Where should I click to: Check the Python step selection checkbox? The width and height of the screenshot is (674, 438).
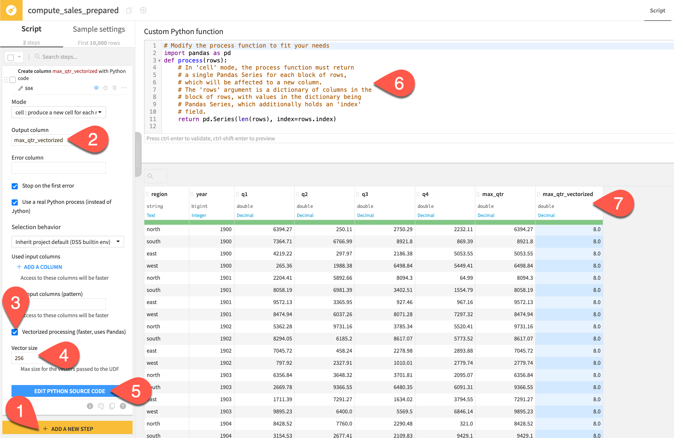(x=12, y=80)
